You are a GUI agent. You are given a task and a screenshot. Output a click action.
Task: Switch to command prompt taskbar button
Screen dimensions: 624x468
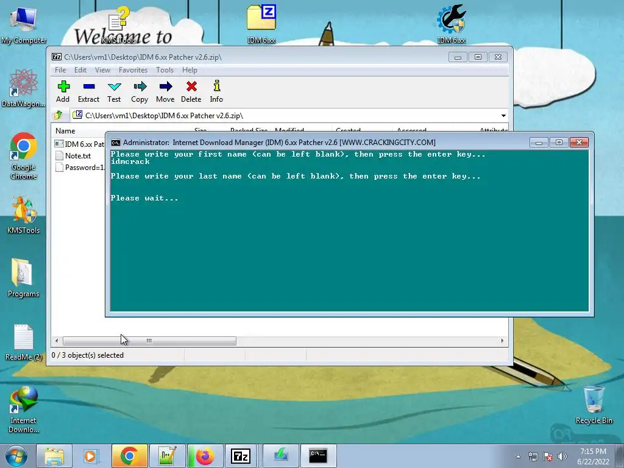318,456
